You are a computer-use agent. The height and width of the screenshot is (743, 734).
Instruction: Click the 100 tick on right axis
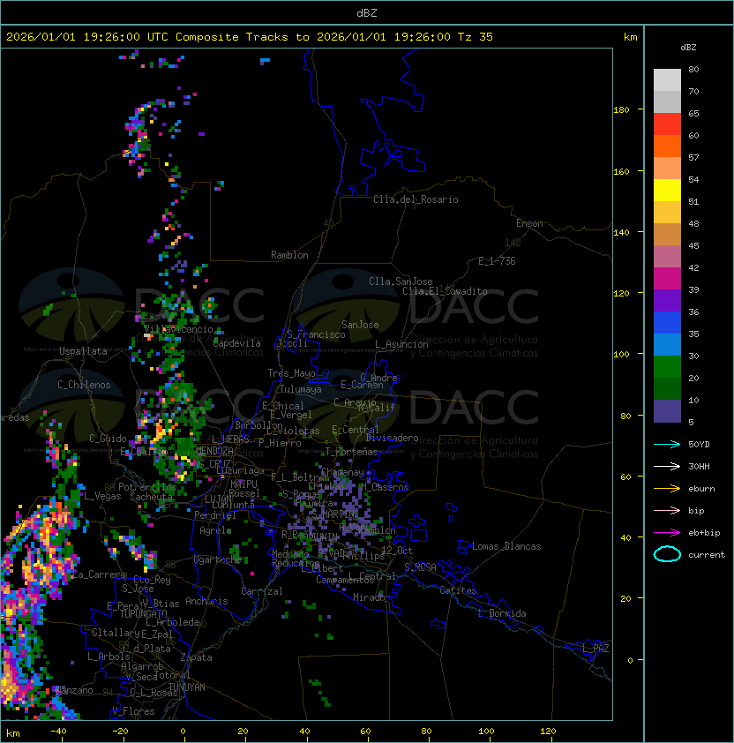[621, 355]
